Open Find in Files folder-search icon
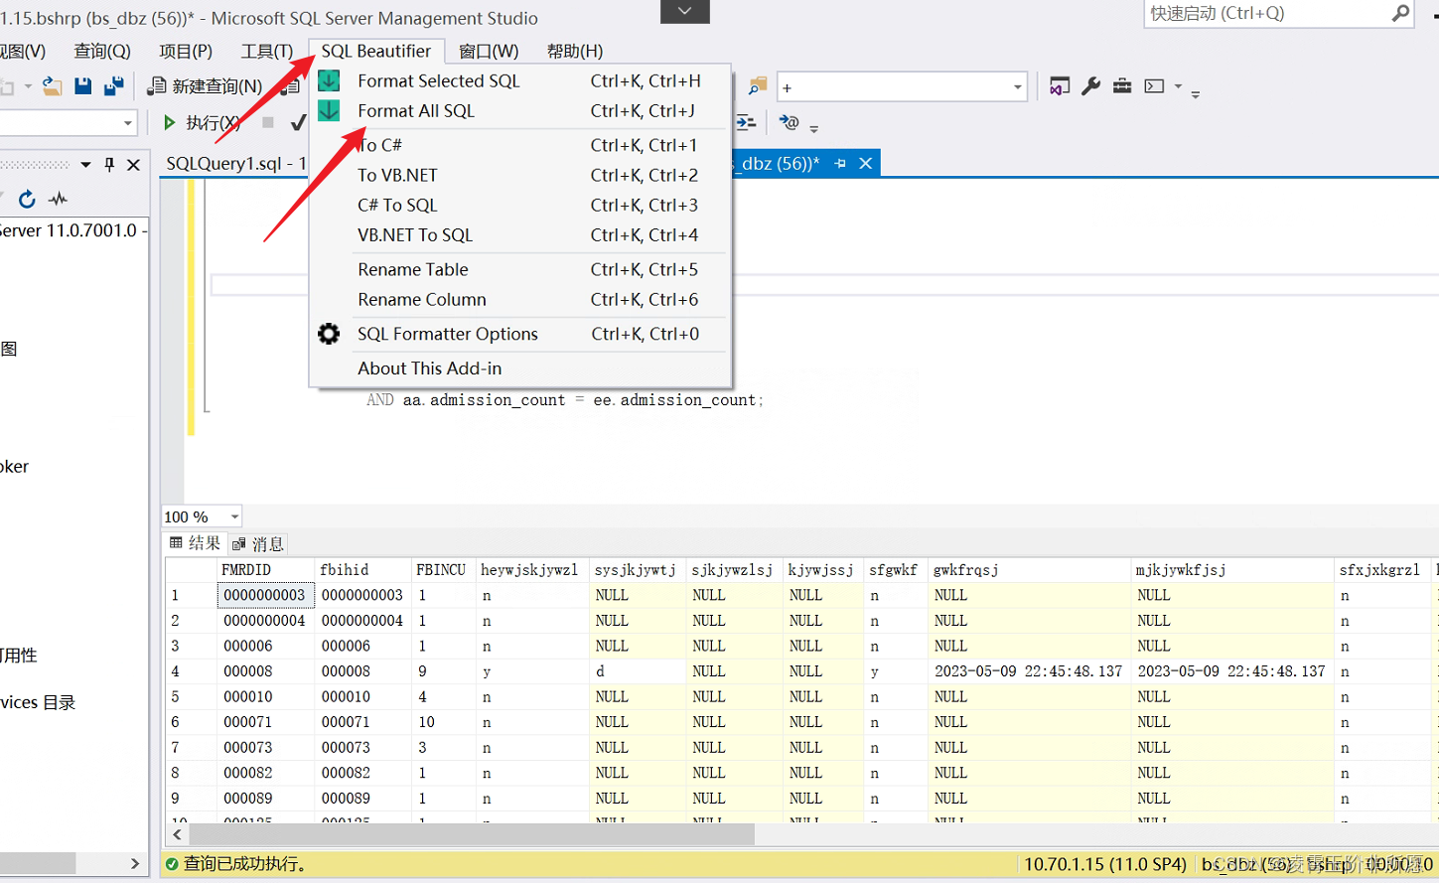This screenshot has width=1439, height=883. click(x=758, y=87)
